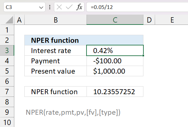Image resolution: width=188 pixels, height=127 pixels.
Task: Select column B header
Action: click(x=56, y=20)
